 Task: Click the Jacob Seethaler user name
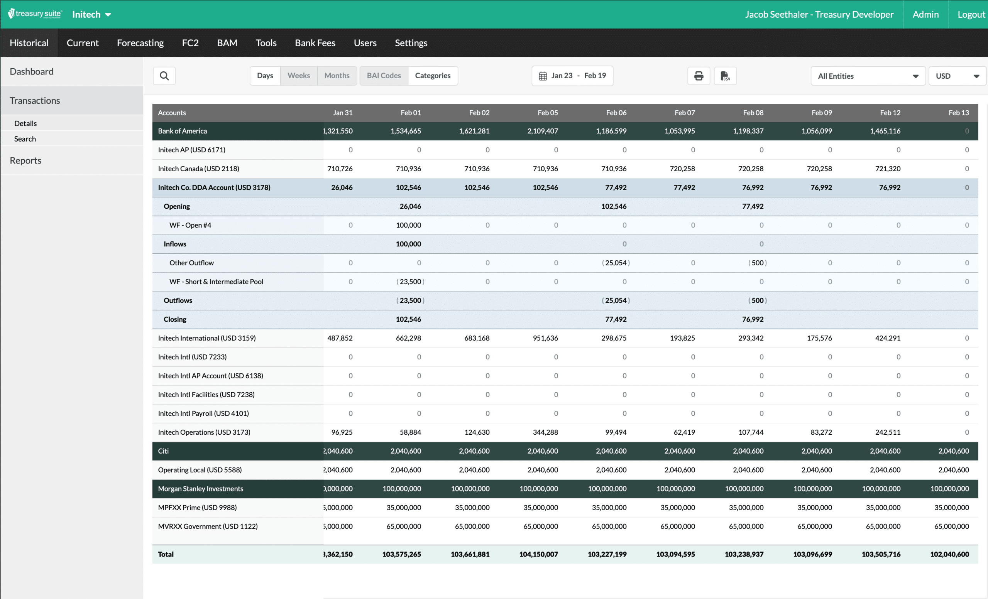pyautogui.click(x=819, y=14)
